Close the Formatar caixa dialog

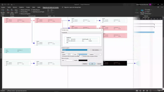[102, 30]
